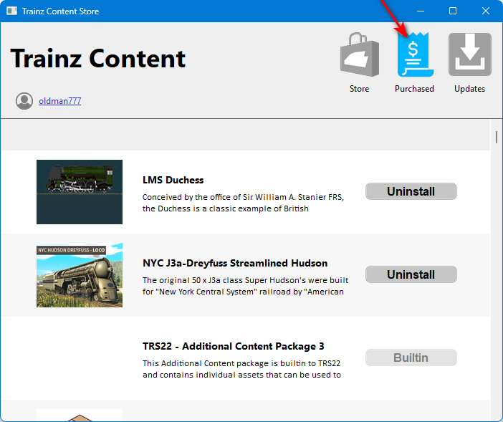Uninstall NYC J3a-Dreyfuss Streamlined Hudson
Image resolution: width=503 pixels, height=422 pixels.
click(x=411, y=274)
